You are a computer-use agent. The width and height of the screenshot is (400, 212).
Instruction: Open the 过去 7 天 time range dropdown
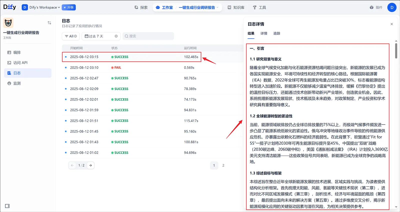(x=101, y=36)
